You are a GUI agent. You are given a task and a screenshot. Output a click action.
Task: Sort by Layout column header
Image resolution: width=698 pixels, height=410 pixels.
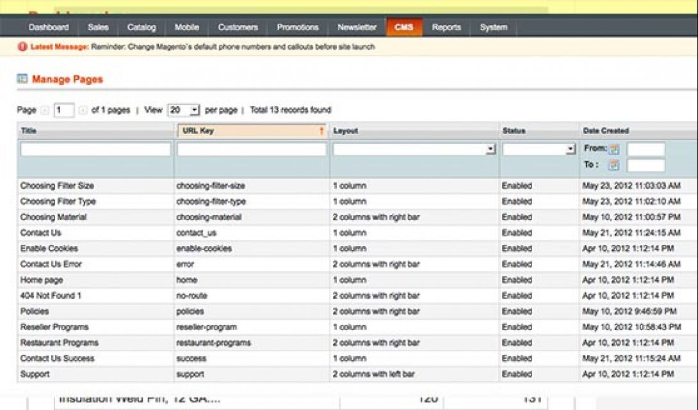tap(414, 130)
